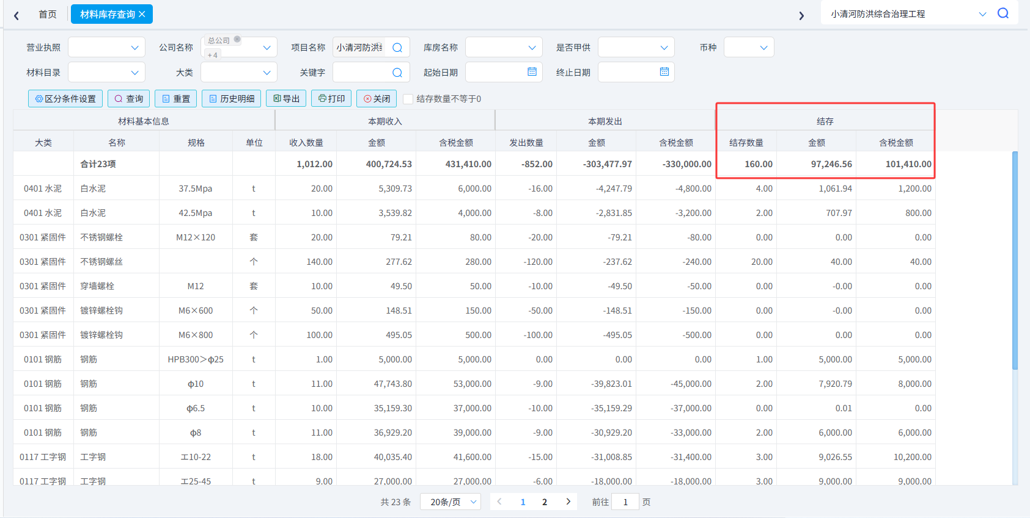Click the 关闭 button in the toolbar
This screenshot has height=518, width=1030.
coord(377,99)
